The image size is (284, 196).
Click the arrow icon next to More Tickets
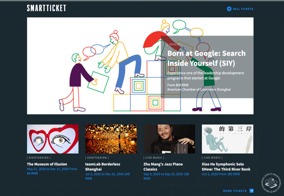pyautogui.click(x=251, y=191)
